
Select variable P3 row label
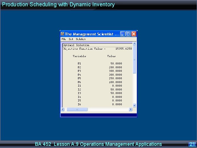click(x=79, y=71)
